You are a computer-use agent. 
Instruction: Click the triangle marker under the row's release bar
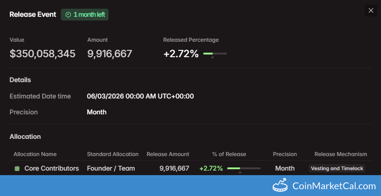(x=240, y=172)
